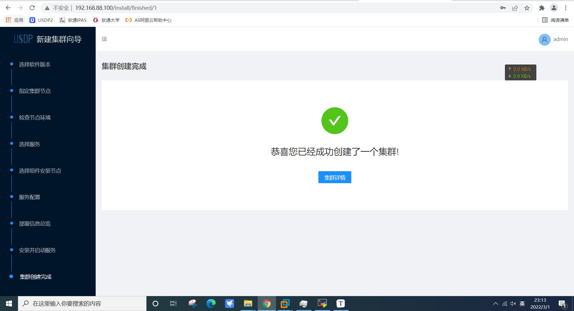The image size is (574, 311).
Task: Launch Microsoft Edge from the taskbar
Action: tap(211, 304)
